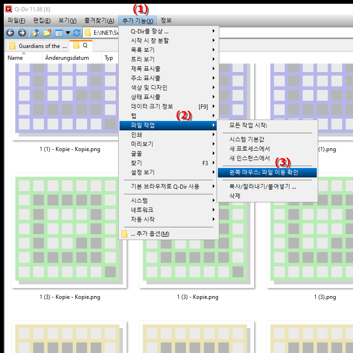Viewport: 353px width, 353px height.
Task: Select 시스템 기본값 in the submenu
Action: click(x=267, y=140)
